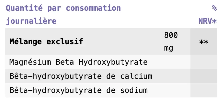
Task: Select 'Bêta-hydroxybutyrate de sodium' ingredient row
Action: [x=78, y=90]
